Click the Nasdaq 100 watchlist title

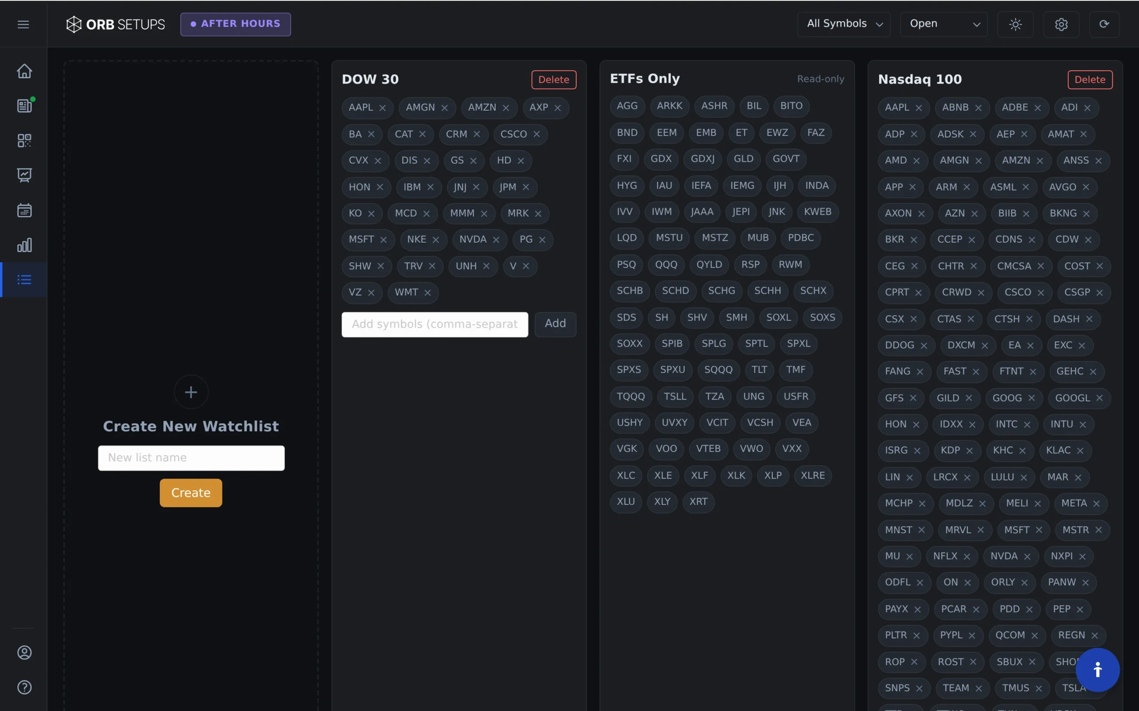[920, 80]
